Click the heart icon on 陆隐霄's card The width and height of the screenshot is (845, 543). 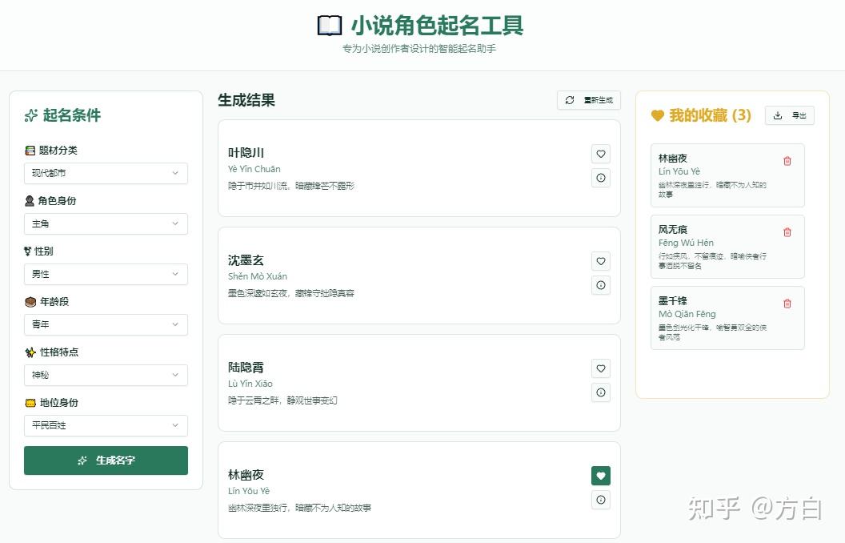[601, 368]
